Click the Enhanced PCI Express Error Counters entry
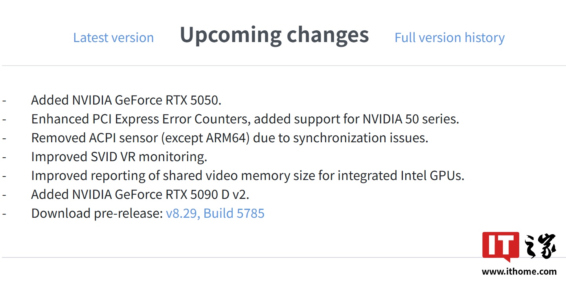The image size is (566, 283). click(x=245, y=119)
